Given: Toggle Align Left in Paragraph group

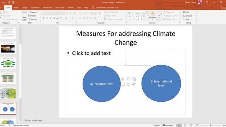Looking at the screenshot, I should tap(80, 18).
